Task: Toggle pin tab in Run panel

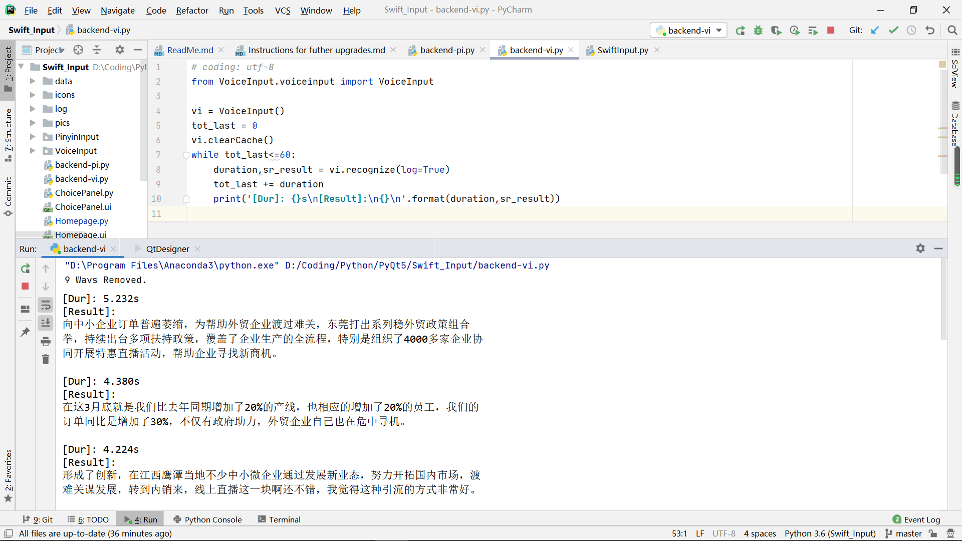Action: 25,332
